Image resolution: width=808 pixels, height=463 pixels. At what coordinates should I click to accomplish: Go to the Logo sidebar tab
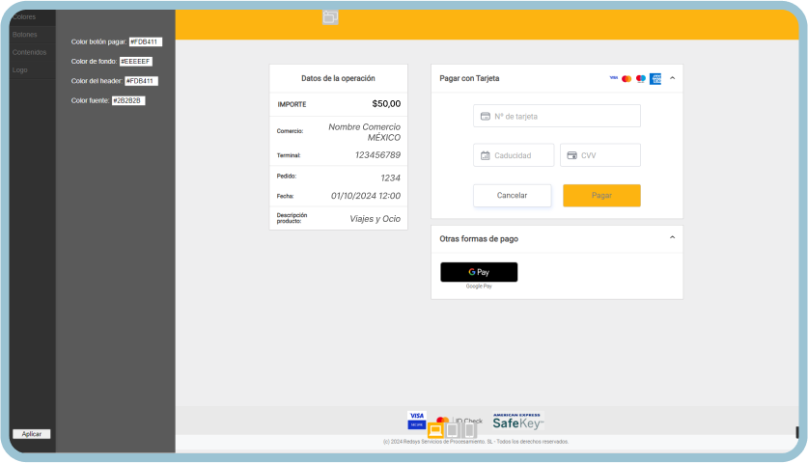tap(20, 70)
